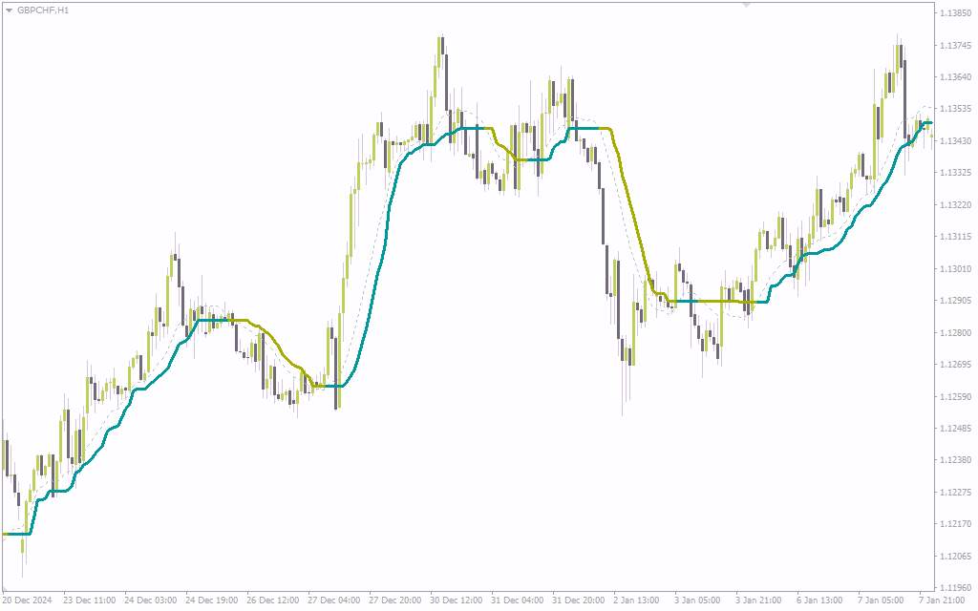Click the 24 Dec 03:00 time label

[150, 600]
